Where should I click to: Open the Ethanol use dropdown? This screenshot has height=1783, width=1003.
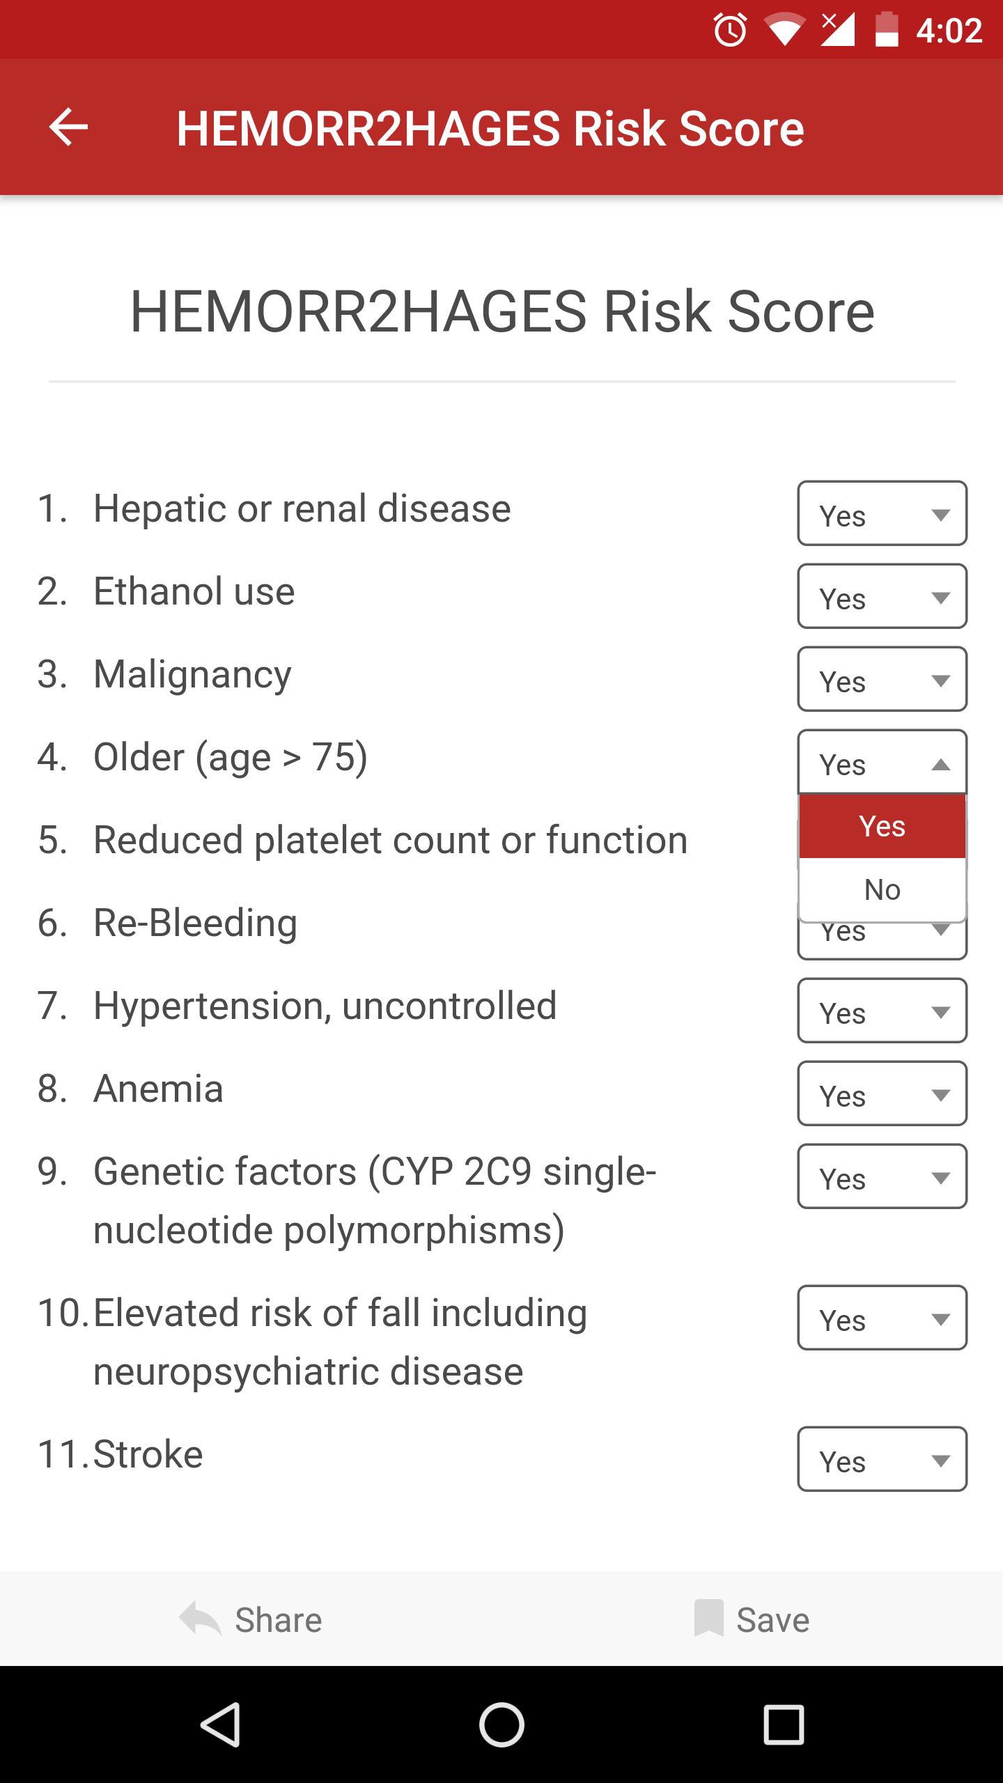pyautogui.click(x=882, y=598)
